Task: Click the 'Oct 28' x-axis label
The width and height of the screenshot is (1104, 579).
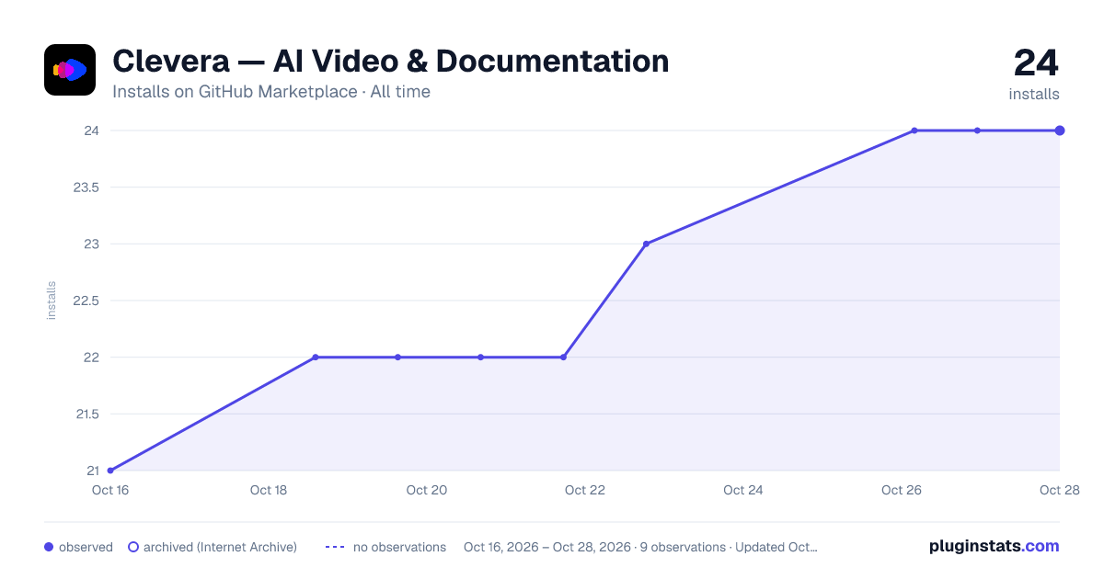Action: 1059,490
